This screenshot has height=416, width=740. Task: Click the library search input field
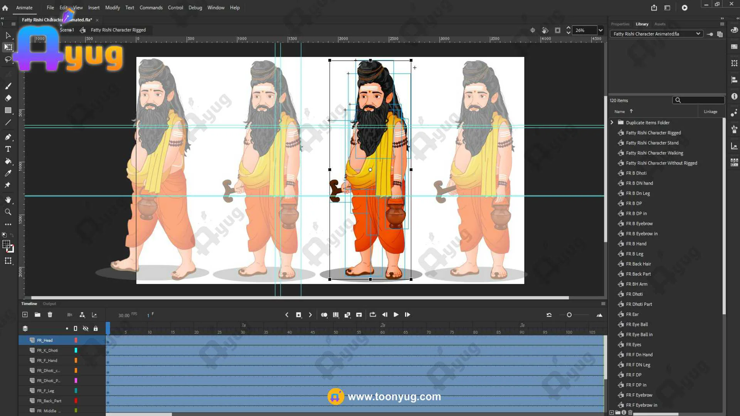coord(701,100)
